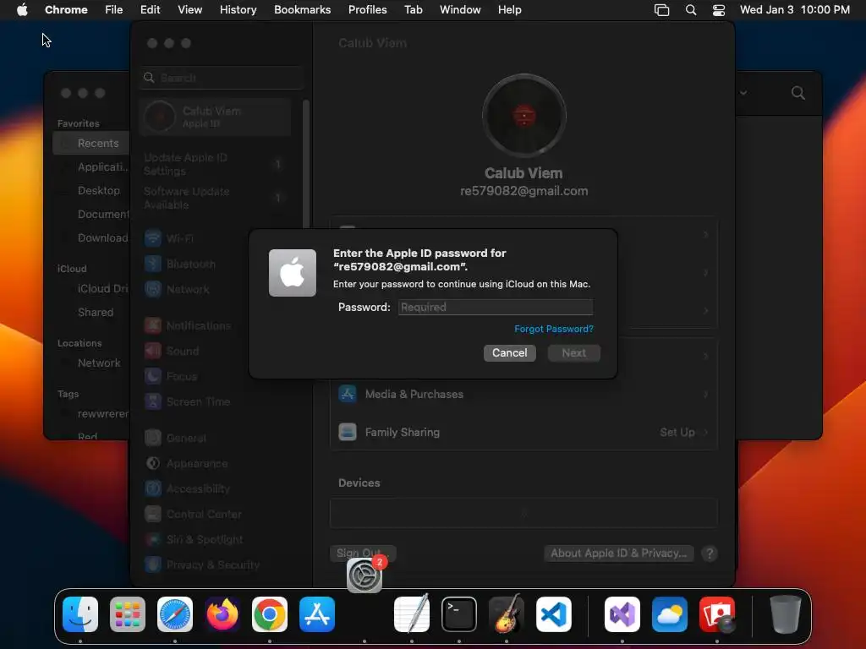Open the Window menu

pyautogui.click(x=460, y=10)
